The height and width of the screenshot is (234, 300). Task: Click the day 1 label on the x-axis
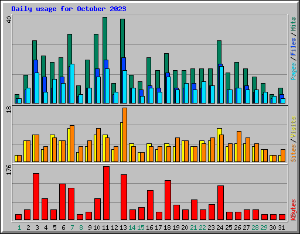[x=19, y=228]
